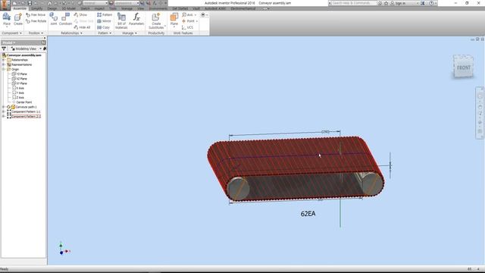
Task: Open the Pattern panel dropdown
Action: coord(105,33)
